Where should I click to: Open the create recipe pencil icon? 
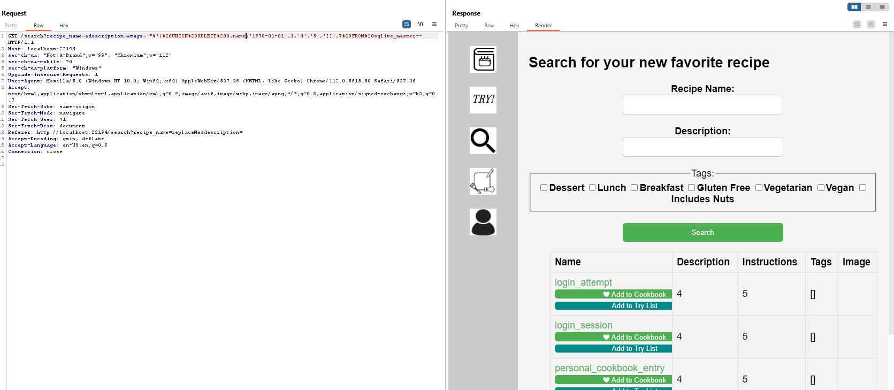coord(483,181)
